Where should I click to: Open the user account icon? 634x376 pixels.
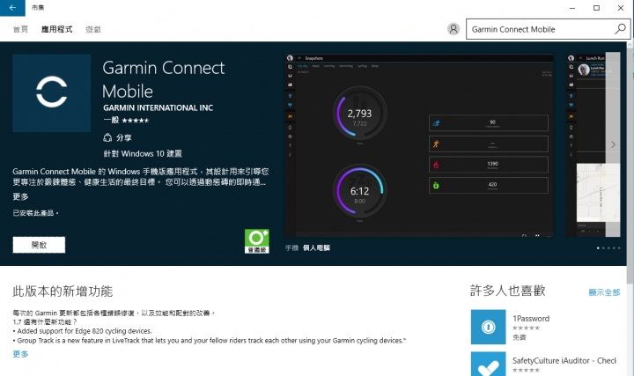click(x=453, y=29)
